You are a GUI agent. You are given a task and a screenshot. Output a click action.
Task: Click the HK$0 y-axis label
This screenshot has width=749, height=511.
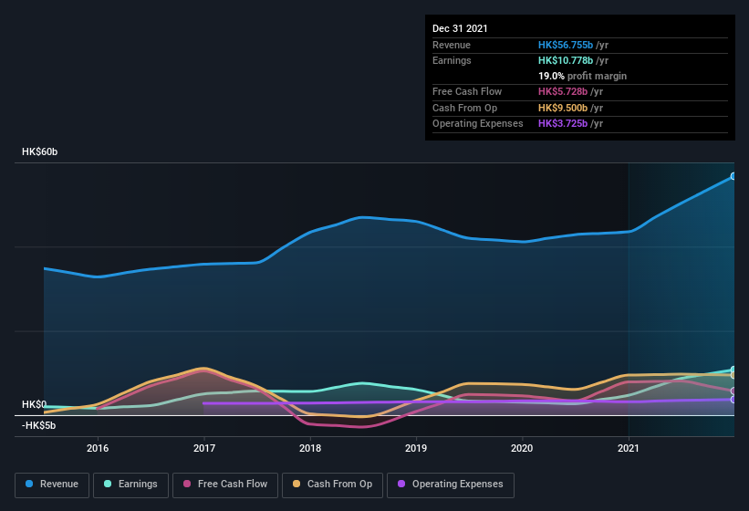34,404
